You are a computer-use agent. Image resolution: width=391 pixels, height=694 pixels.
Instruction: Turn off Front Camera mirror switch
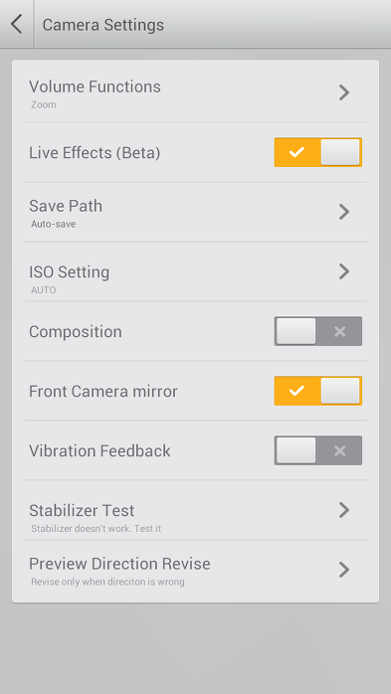coord(318,391)
